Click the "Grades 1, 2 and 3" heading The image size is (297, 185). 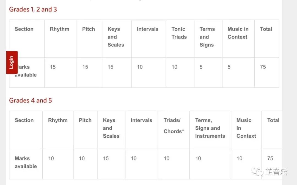(x=33, y=9)
